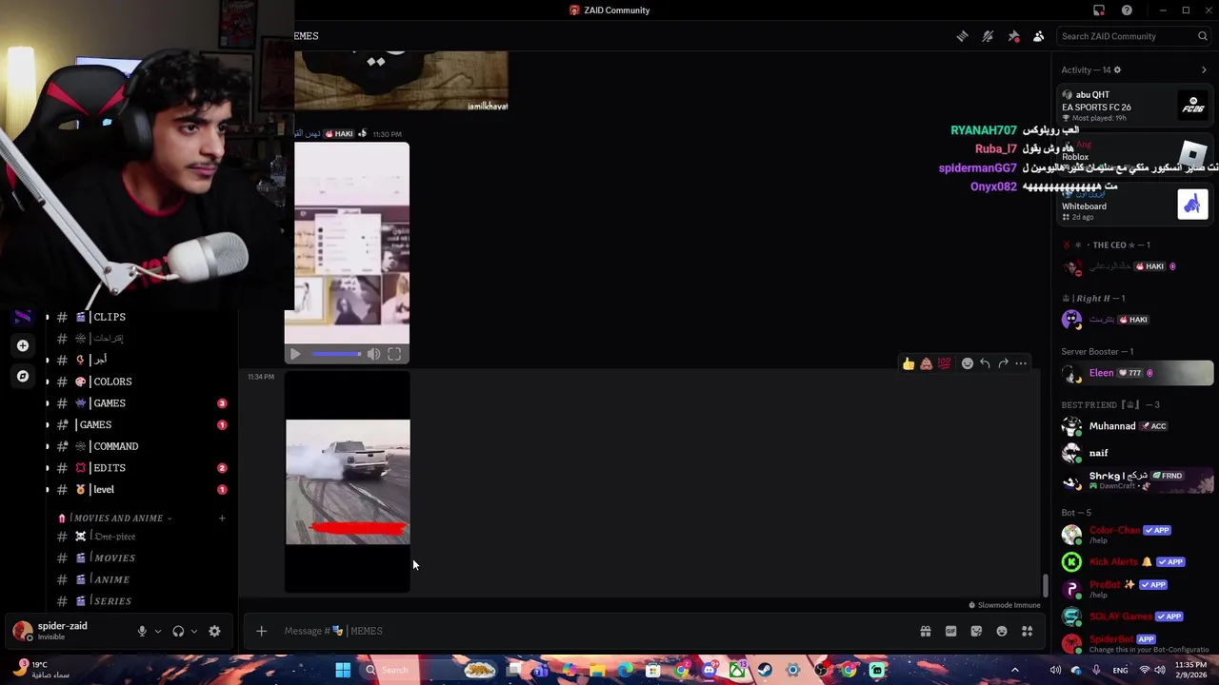Expand the Activity section chevron
The height and width of the screenshot is (685, 1219).
tap(1204, 69)
